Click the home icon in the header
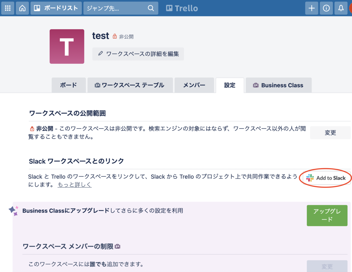This screenshot has height=272, width=352. [x=22, y=8]
